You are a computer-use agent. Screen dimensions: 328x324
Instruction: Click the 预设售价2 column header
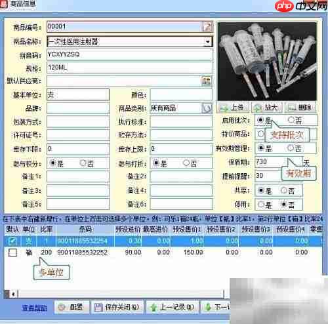pos(221,230)
